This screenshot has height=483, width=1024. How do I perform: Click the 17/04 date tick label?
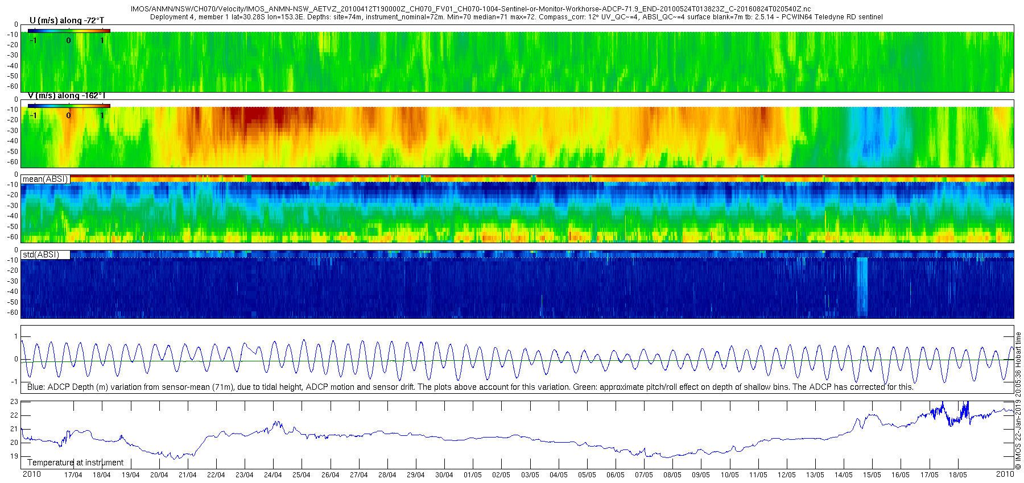coord(73,475)
